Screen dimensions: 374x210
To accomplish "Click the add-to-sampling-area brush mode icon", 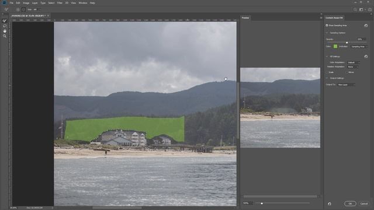I will tap(18, 9).
